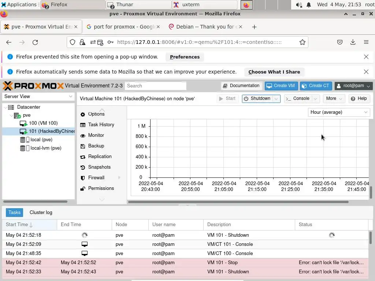Open the Applications menu in the panel
The height and width of the screenshot is (281, 375).
coord(20,4)
